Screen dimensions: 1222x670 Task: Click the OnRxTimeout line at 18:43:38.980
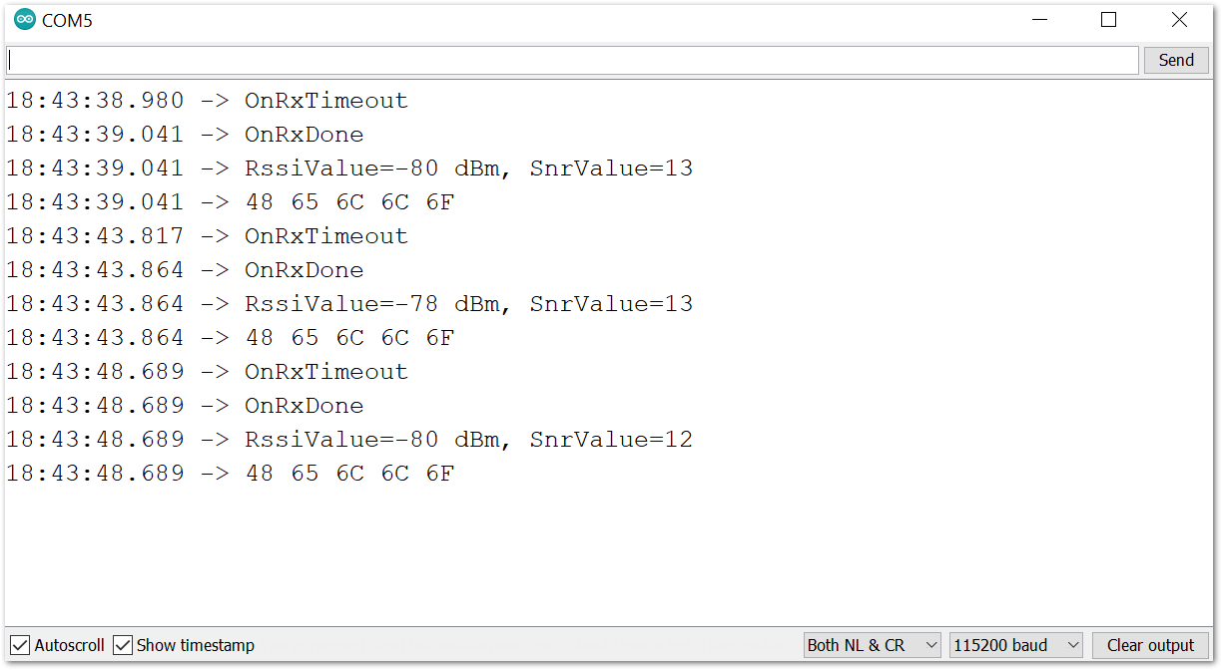[207, 101]
